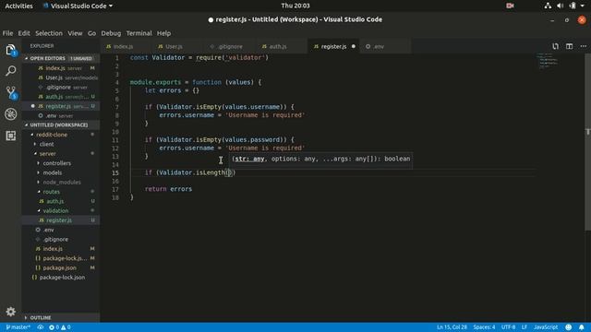The width and height of the screenshot is (591, 332).
Task: Open the Manage settings gear
Action: click(10, 312)
